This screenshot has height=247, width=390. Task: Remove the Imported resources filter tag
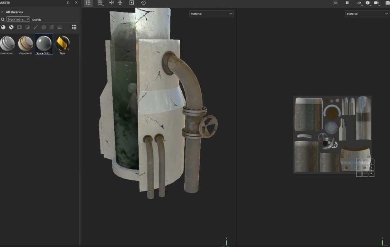tap(28, 19)
